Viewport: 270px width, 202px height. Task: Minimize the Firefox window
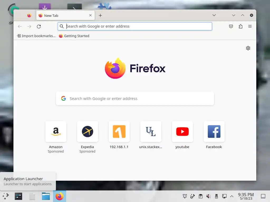coord(234,15)
